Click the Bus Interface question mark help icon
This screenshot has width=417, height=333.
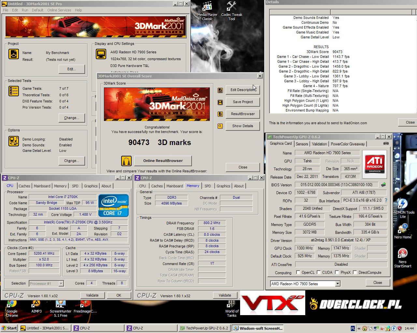click(386, 201)
